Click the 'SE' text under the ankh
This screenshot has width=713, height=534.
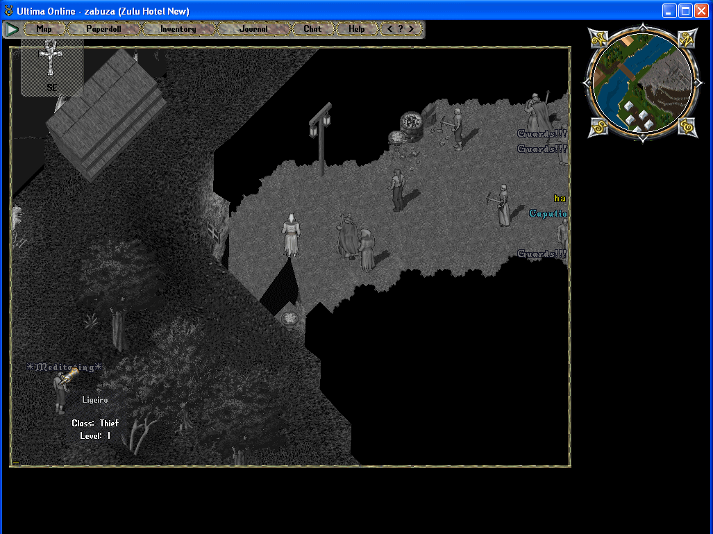click(x=52, y=87)
